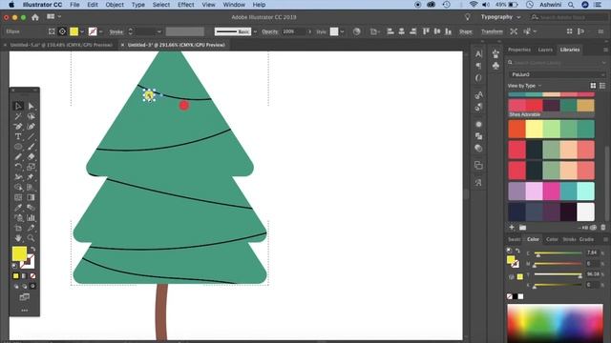Select the Scale tool
The height and width of the screenshot is (343, 611).
click(32, 167)
